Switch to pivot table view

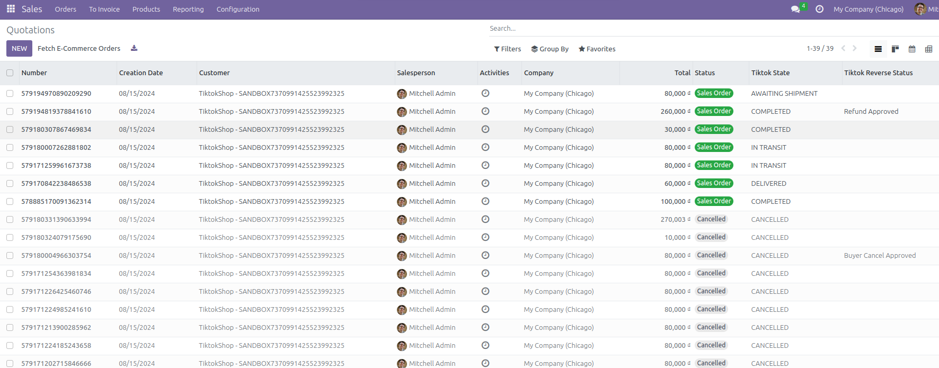point(928,49)
